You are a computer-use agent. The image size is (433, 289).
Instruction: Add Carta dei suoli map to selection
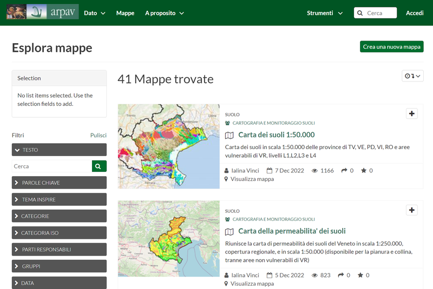(411, 113)
